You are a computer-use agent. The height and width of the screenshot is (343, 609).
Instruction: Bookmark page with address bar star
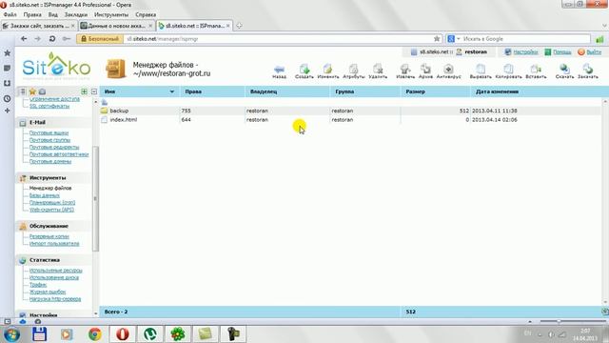(437, 39)
